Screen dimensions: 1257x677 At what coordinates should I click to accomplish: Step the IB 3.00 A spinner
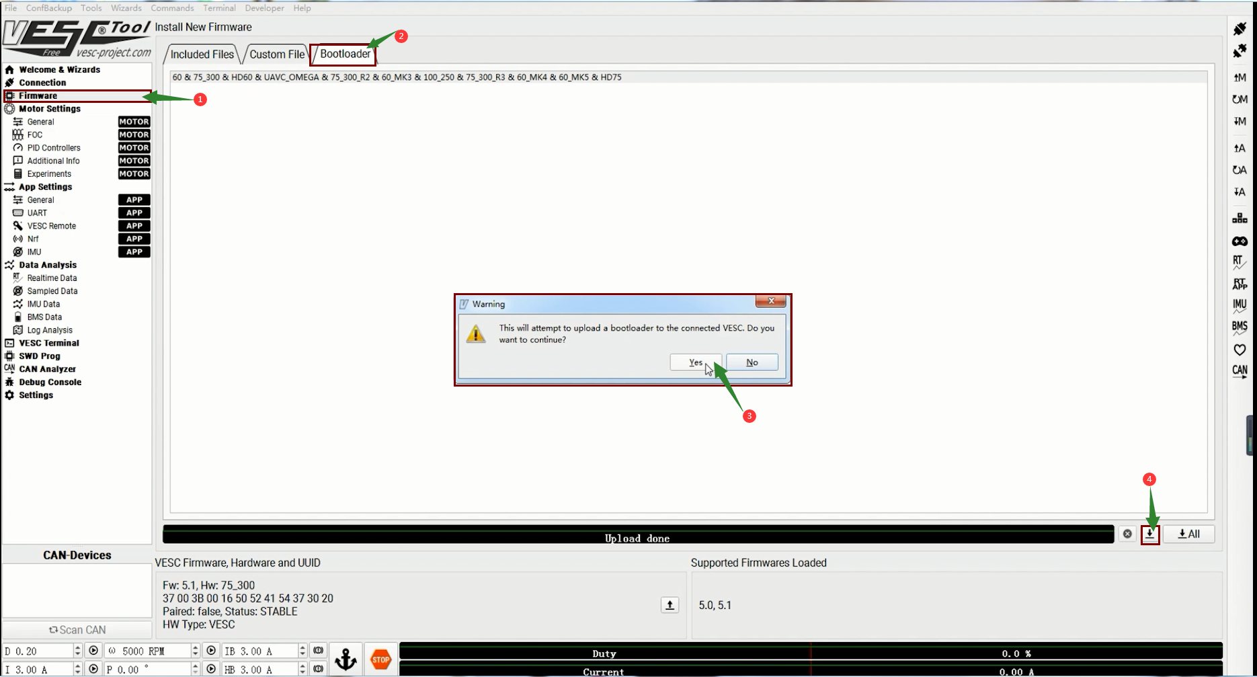pyautogui.click(x=302, y=651)
